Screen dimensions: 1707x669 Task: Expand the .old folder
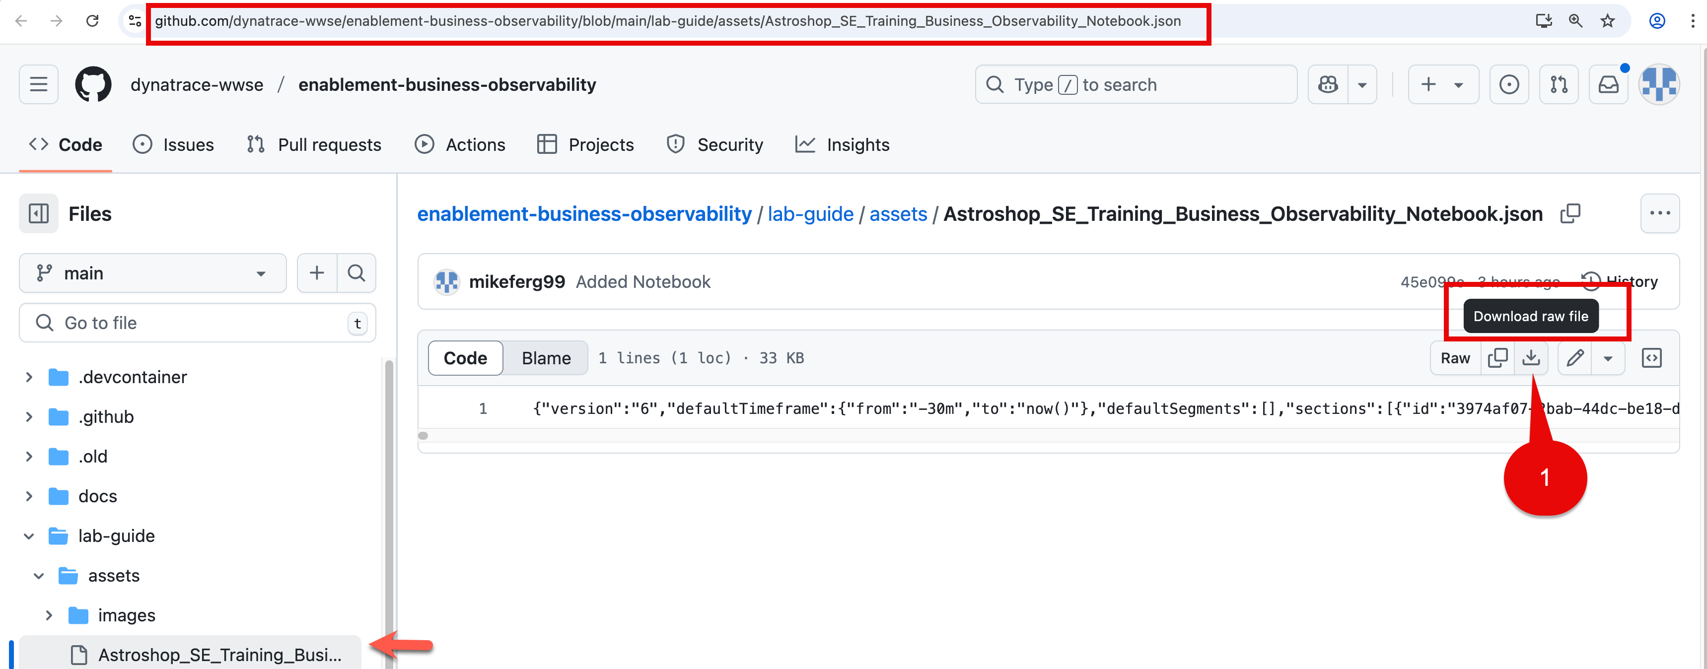point(28,457)
